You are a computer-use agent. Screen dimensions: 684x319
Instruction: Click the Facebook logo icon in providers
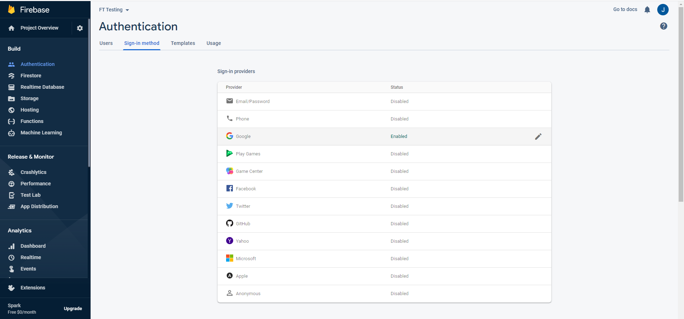click(x=230, y=188)
